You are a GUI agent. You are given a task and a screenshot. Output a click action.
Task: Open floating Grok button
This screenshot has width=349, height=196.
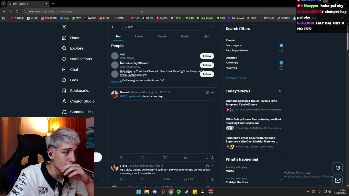(x=338, y=168)
